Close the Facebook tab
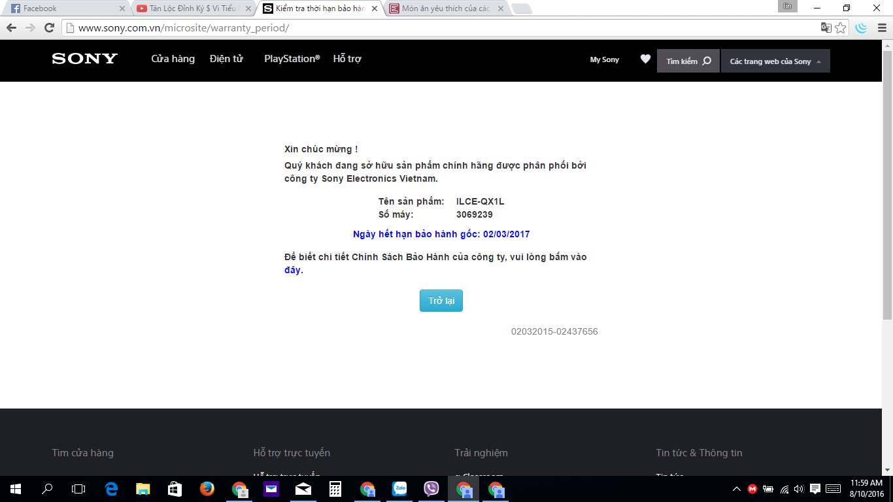This screenshot has height=502, width=893. [x=122, y=8]
